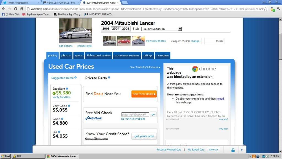Viewport: 282px width, 159px height.
Task: Bookmark the page with the star icon
Action: [265, 9]
